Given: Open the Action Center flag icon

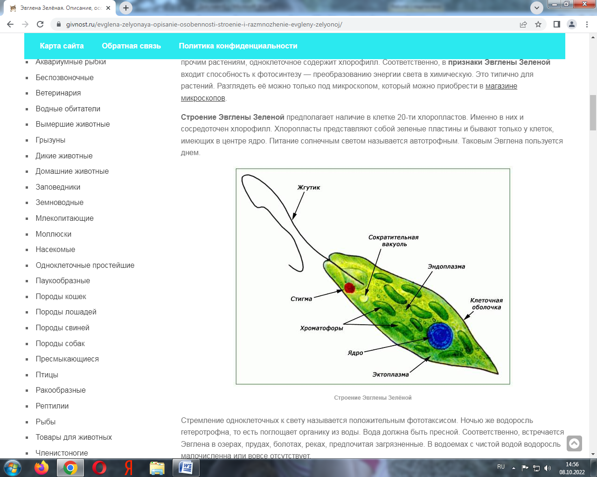Looking at the screenshot, I should click(x=525, y=468).
